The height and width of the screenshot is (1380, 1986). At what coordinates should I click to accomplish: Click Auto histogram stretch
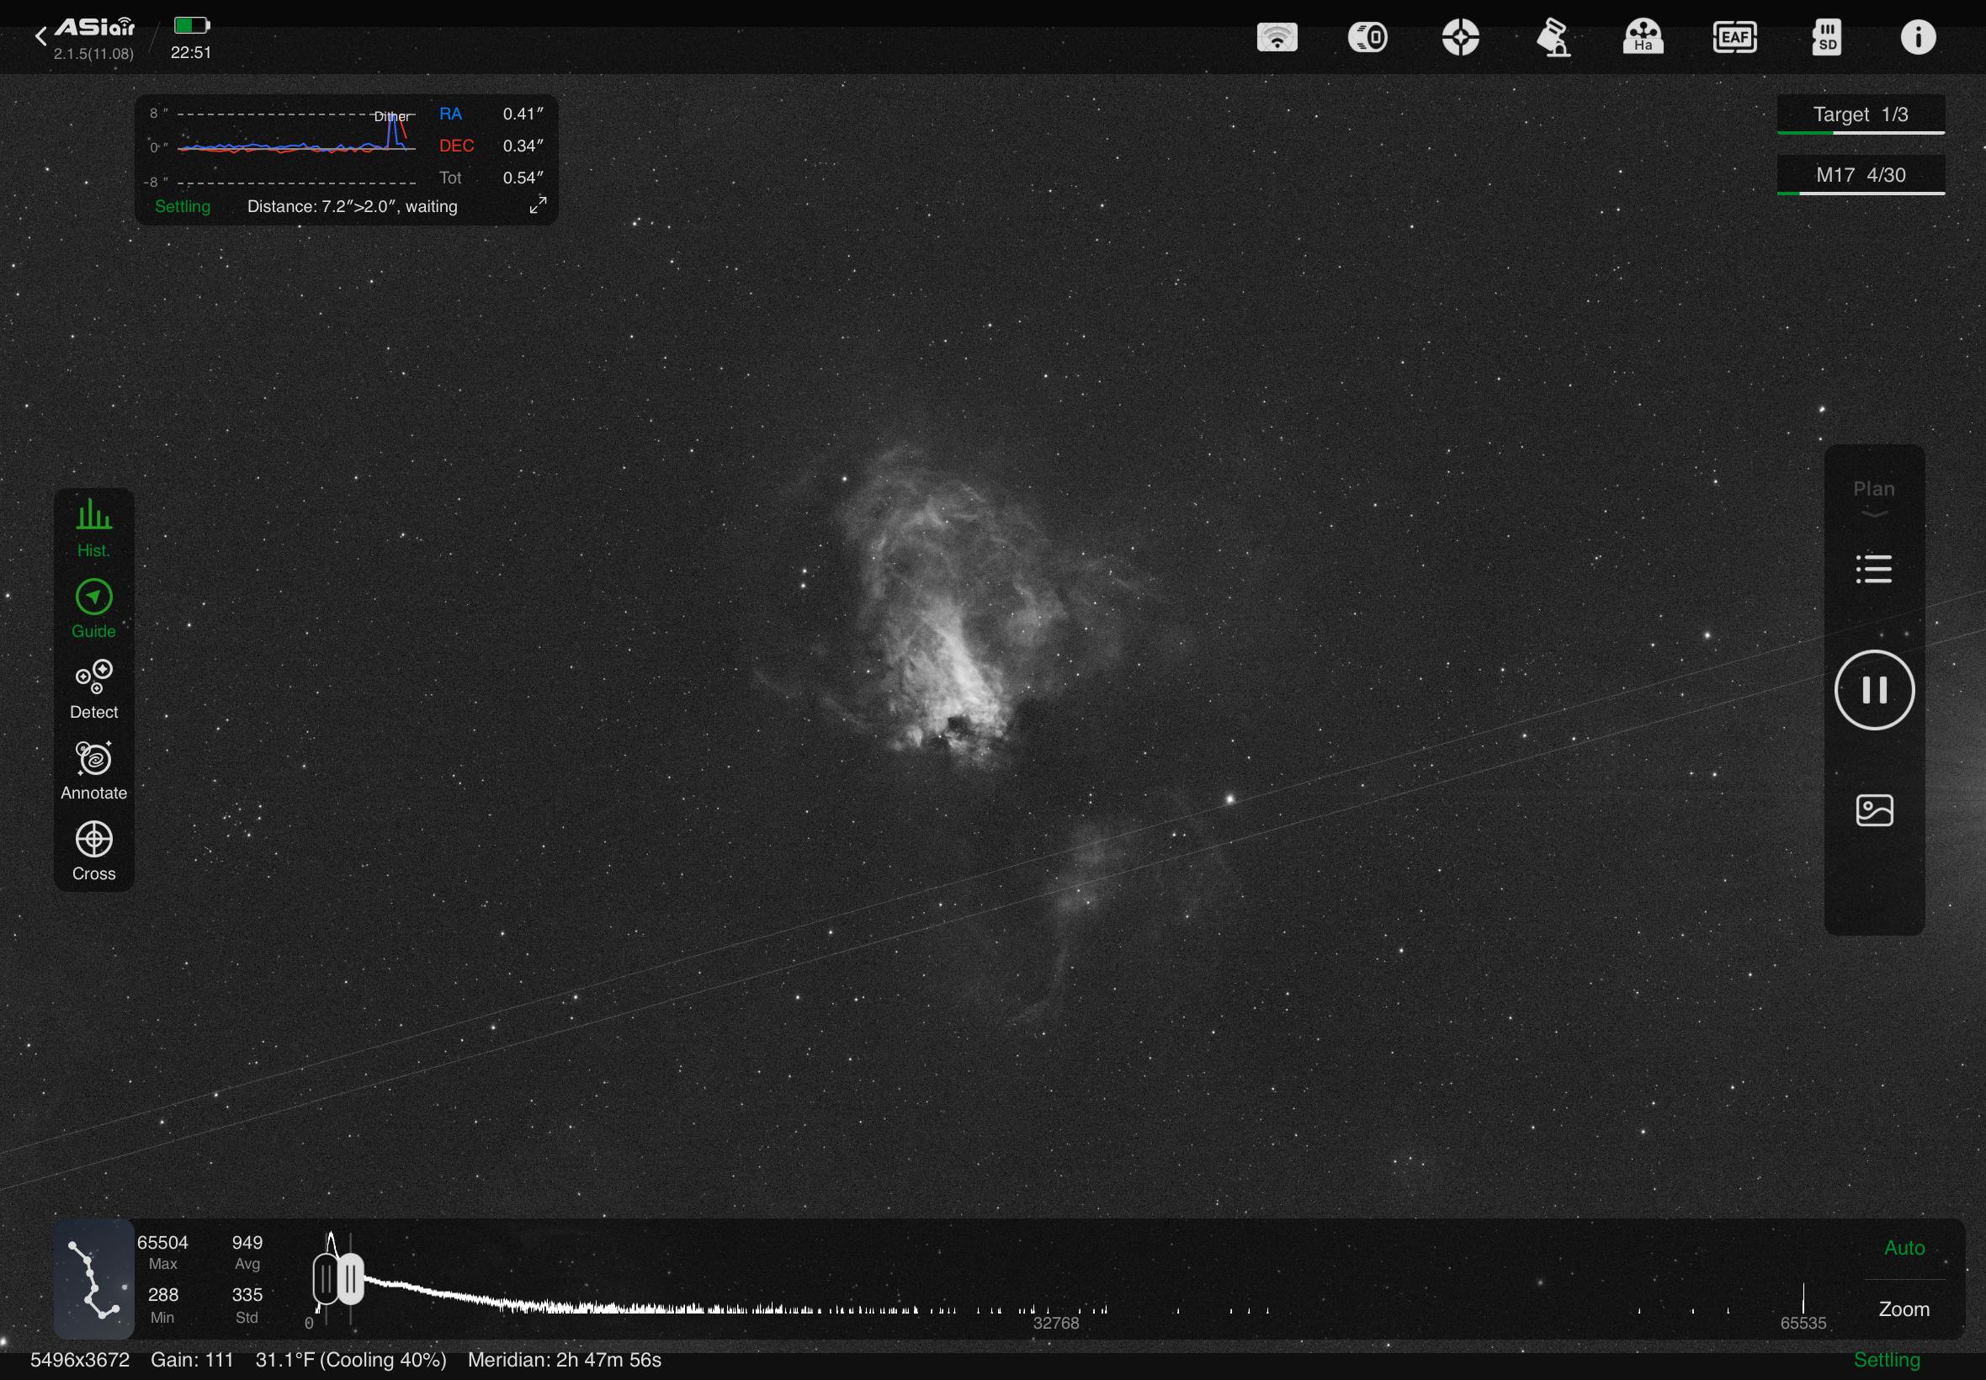point(1904,1247)
